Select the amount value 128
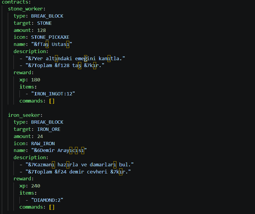The height and width of the screenshot is (214, 255). point(42,30)
